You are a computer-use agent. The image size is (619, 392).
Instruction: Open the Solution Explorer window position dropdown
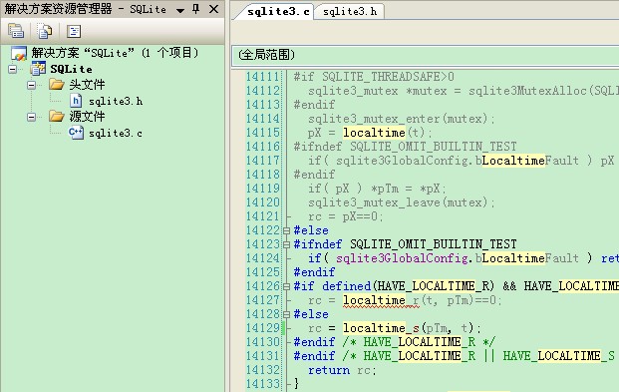tap(180, 10)
